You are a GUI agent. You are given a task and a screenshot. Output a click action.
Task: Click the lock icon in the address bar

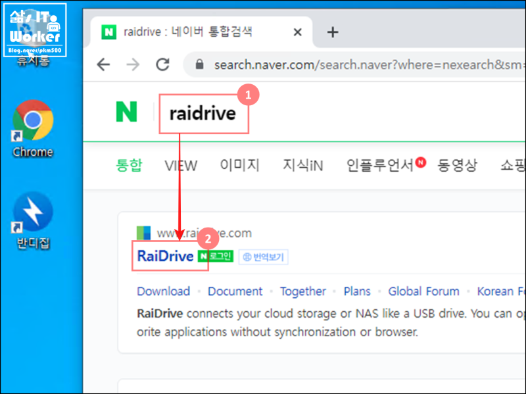[200, 64]
